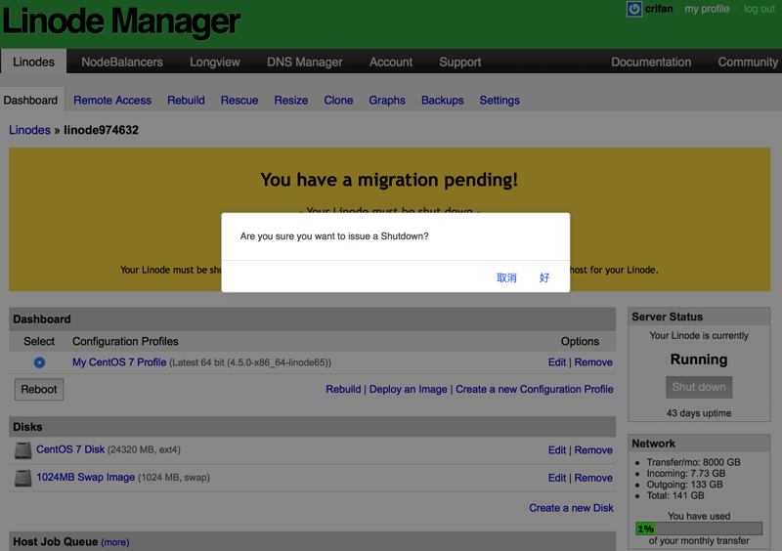
Task: Open the Resize sub-tab
Action: pos(291,101)
